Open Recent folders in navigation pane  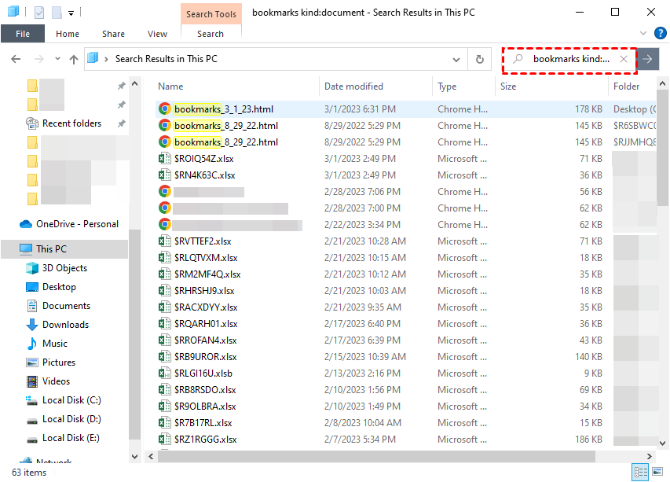71,123
